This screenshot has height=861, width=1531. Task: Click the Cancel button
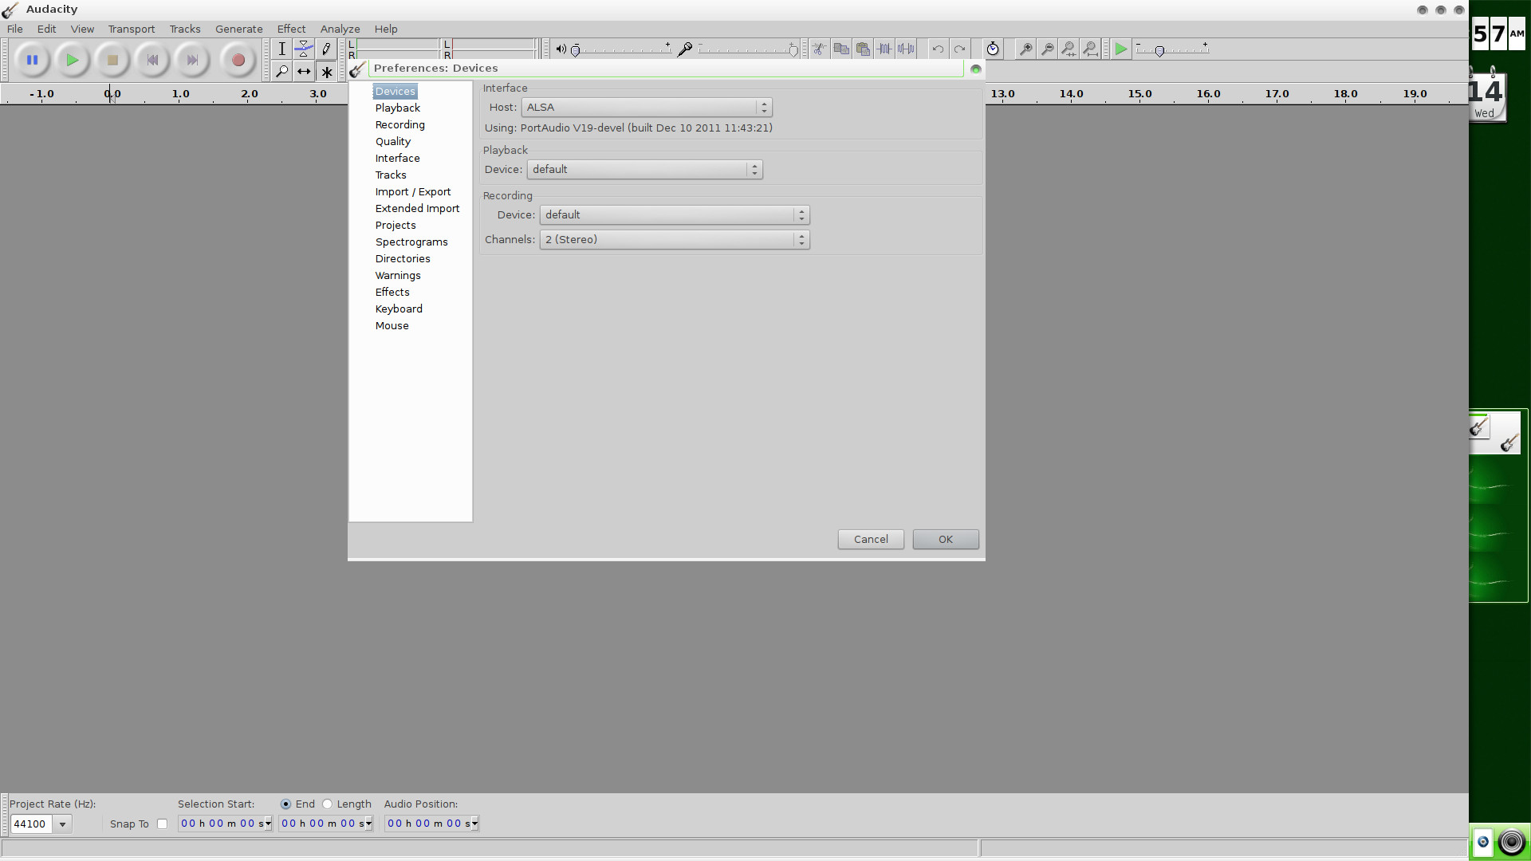click(870, 540)
